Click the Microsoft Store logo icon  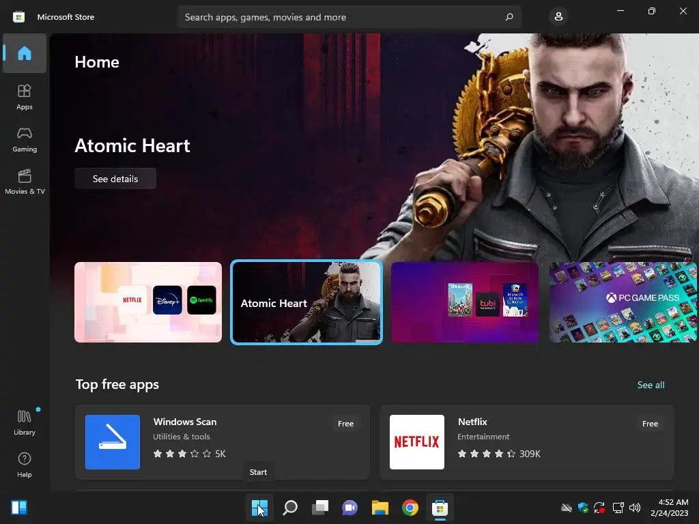pos(18,17)
